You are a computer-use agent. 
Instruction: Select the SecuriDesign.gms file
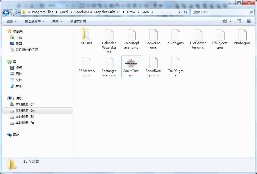pyautogui.click(x=154, y=67)
